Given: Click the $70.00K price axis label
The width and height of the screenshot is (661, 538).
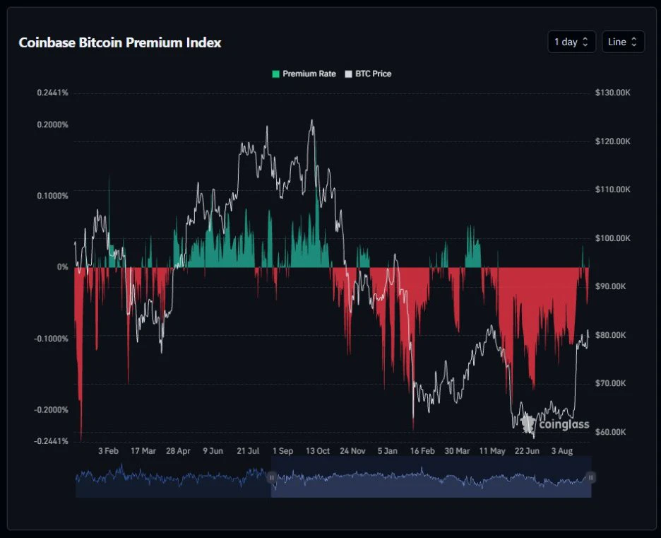Looking at the screenshot, I should pyautogui.click(x=610, y=383).
